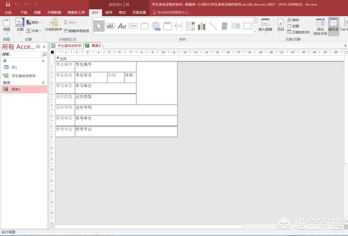Screen dimensions: 348x236
Task: Click the 徽标 logo button
Action: [294, 20]
